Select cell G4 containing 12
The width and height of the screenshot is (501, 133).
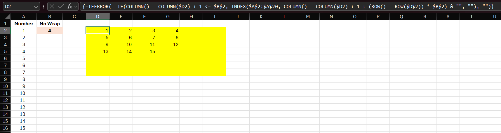pyautogui.click(x=168, y=44)
